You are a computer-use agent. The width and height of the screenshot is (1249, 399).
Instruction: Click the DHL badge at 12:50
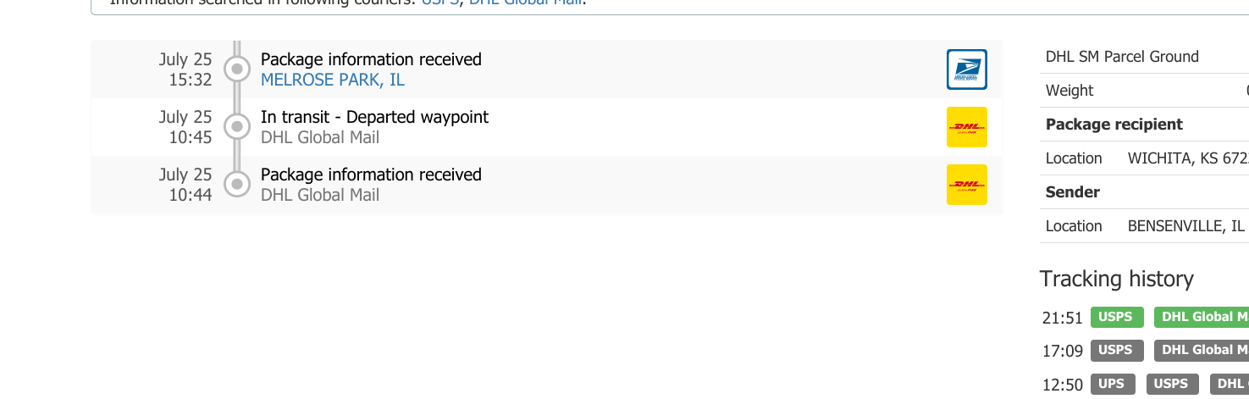[x=1229, y=384]
